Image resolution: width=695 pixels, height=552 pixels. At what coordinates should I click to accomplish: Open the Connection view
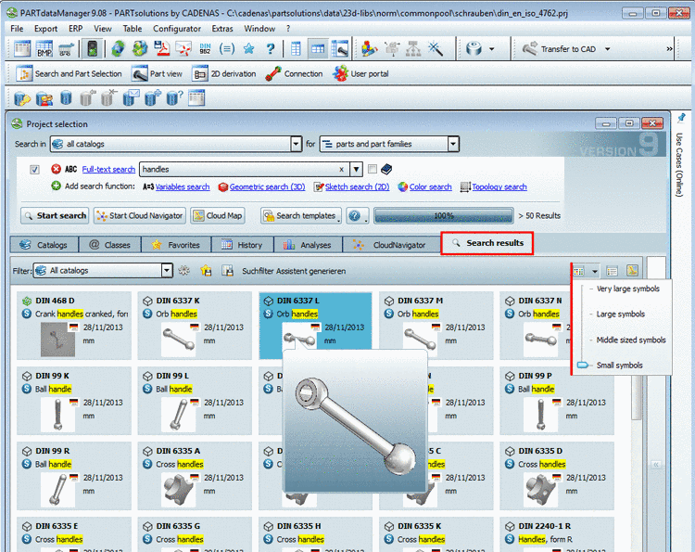(294, 73)
